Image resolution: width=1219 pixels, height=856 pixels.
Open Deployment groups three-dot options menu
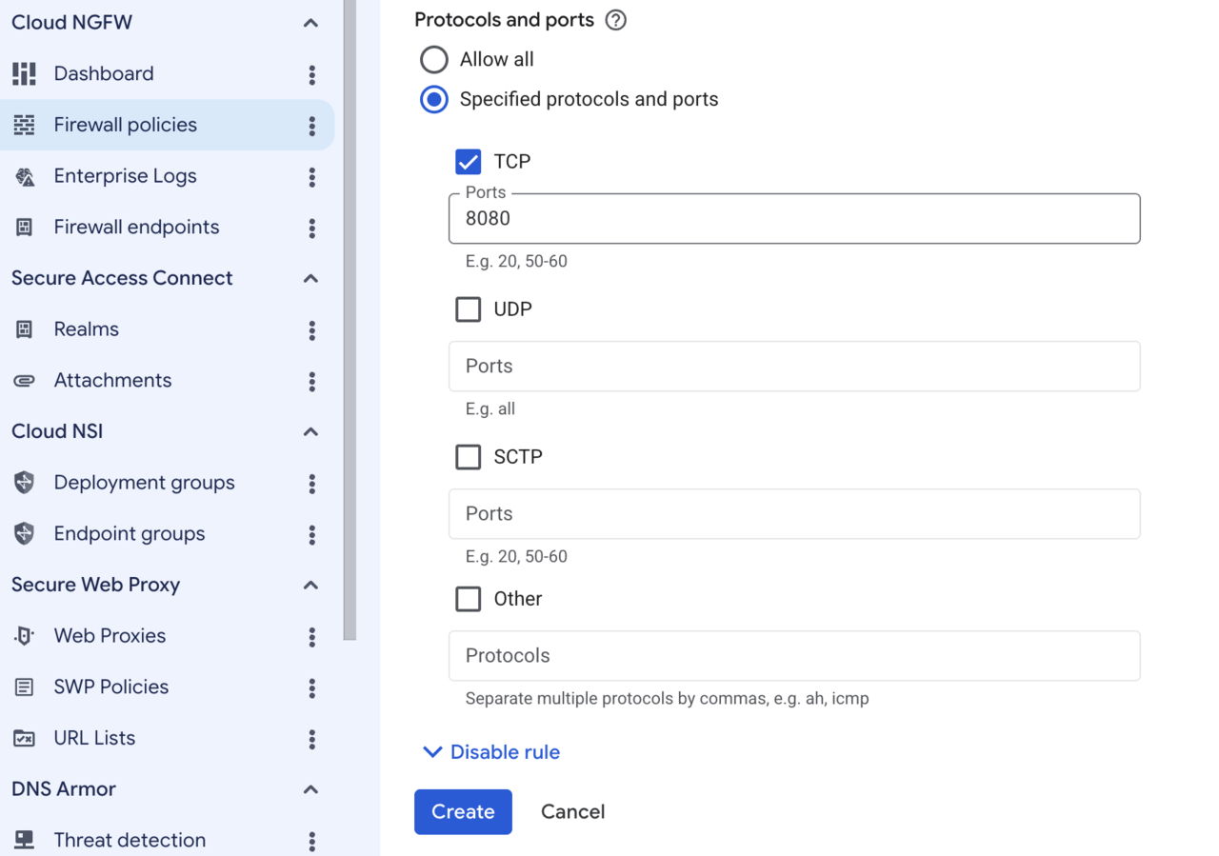[311, 484]
